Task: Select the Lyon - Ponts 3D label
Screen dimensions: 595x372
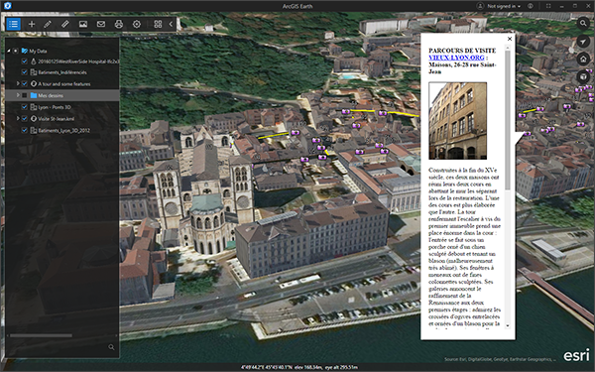Action: click(x=55, y=107)
